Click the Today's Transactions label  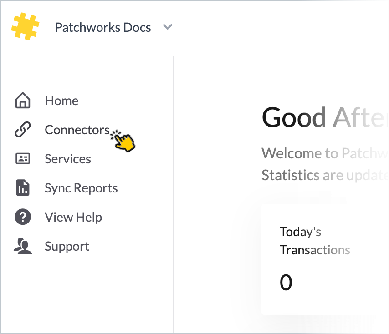[x=315, y=241]
